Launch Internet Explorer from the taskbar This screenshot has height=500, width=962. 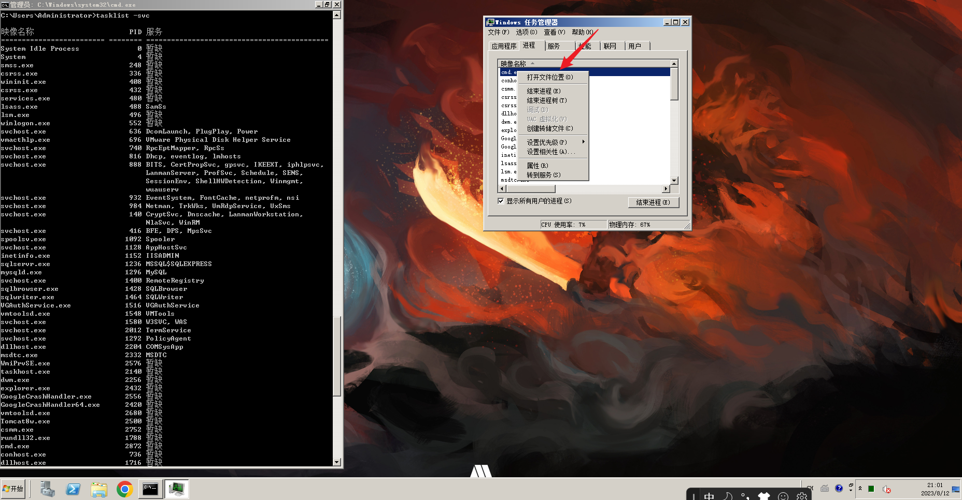pyautogui.click(x=73, y=489)
